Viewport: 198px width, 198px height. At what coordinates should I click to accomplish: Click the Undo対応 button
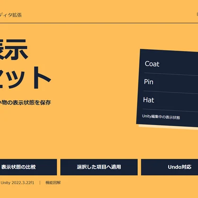tap(170, 167)
